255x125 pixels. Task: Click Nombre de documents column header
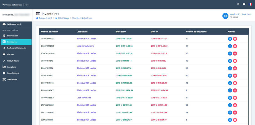196,32
